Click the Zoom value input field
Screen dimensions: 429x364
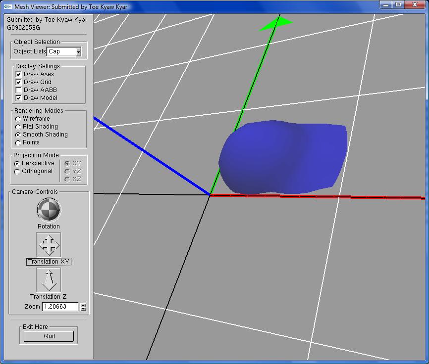[60, 307]
